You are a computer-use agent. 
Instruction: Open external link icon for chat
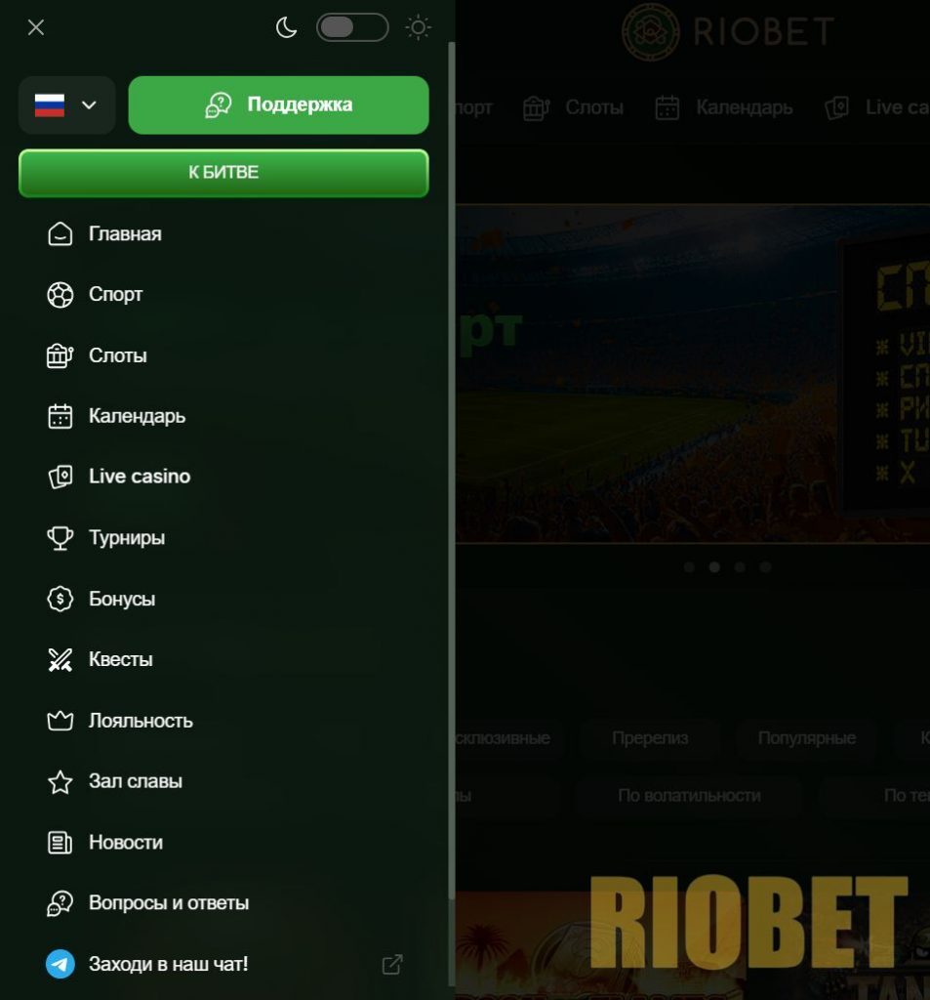coord(392,964)
